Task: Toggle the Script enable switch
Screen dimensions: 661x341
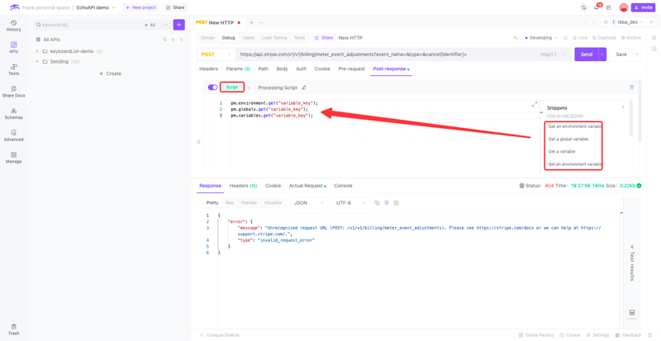Action: pyautogui.click(x=212, y=88)
